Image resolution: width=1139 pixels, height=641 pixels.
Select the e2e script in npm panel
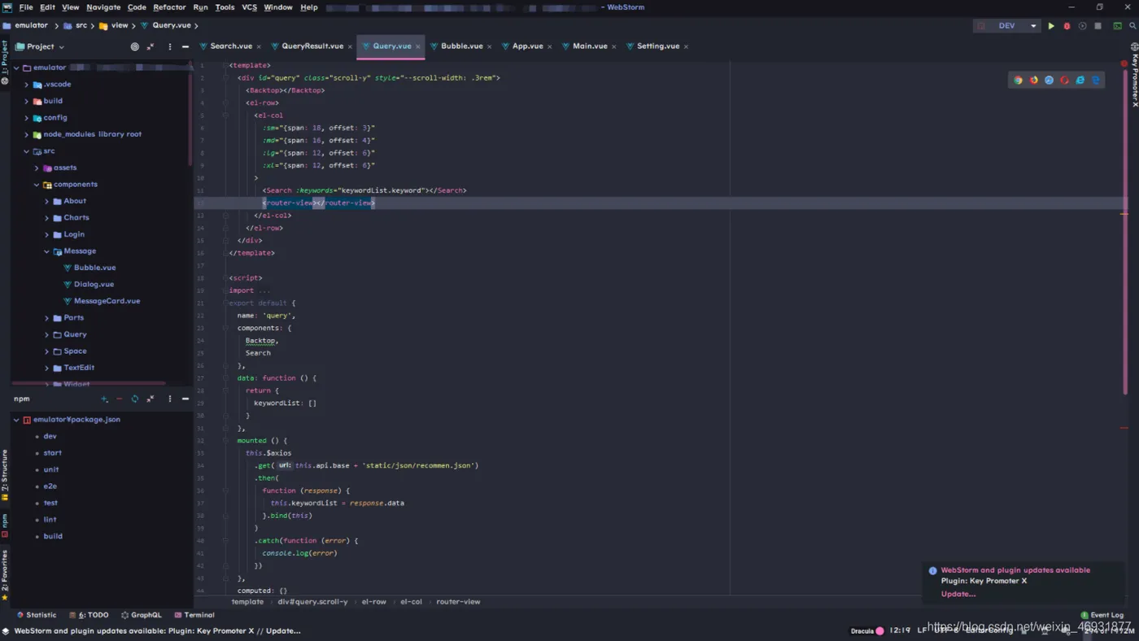pyautogui.click(x=50, y=486)
